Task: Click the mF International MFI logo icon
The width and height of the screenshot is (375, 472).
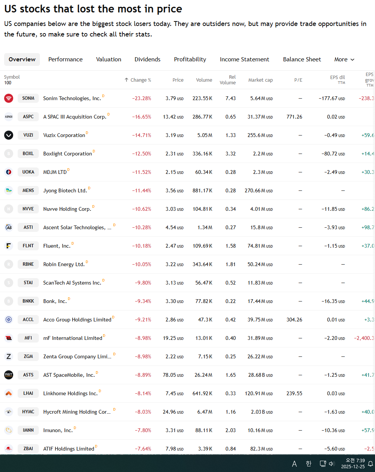Action: [9, 338]
